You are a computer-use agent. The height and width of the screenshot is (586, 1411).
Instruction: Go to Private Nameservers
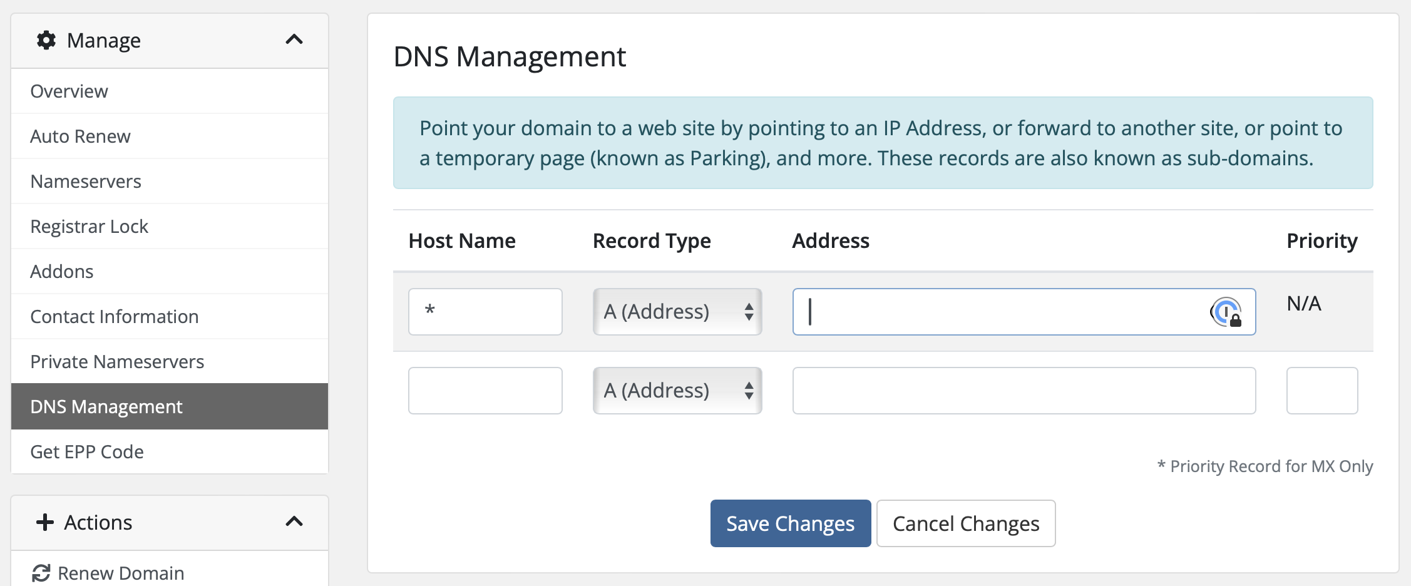click(170, 362)
